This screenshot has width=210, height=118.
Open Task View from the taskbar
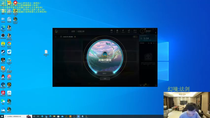pyautogui.click(x=38, y=116)
